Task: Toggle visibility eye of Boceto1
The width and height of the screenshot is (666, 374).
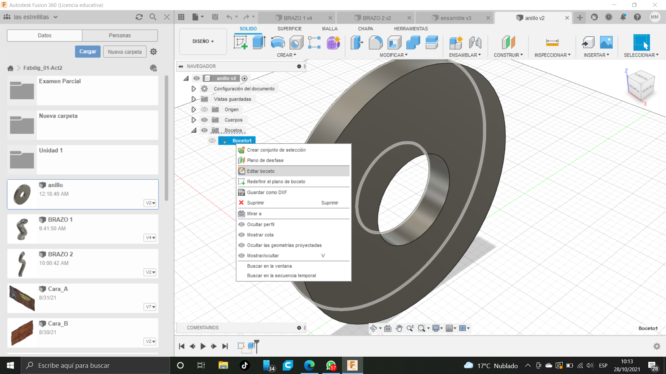Action: [x=212, y=141]
